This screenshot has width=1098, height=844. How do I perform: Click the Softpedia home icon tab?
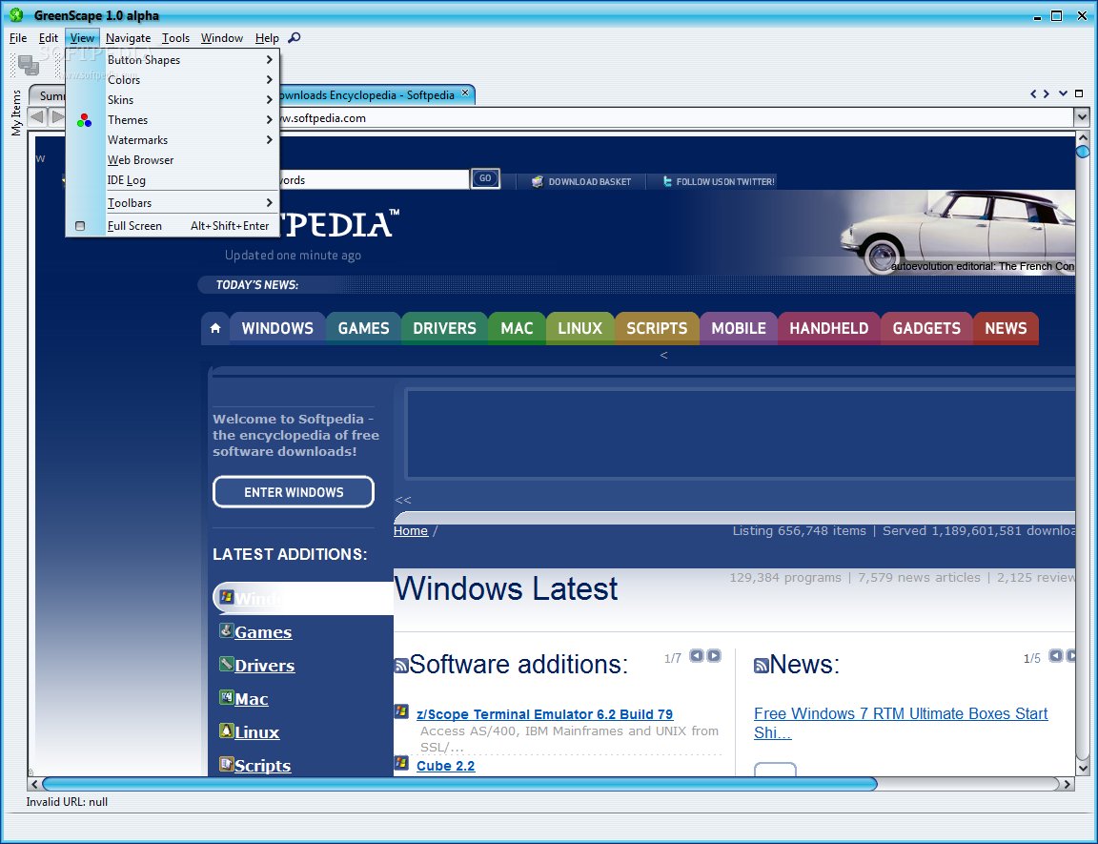click(x=215, y=328)
